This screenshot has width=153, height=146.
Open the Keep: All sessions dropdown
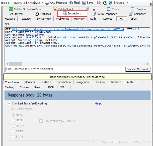[29, 3]
